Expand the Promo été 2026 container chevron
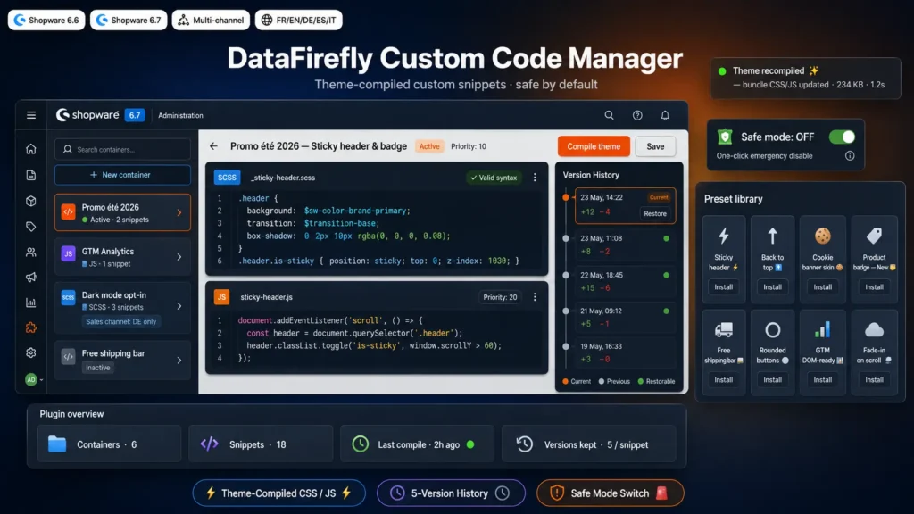 [x=179, y=212]
